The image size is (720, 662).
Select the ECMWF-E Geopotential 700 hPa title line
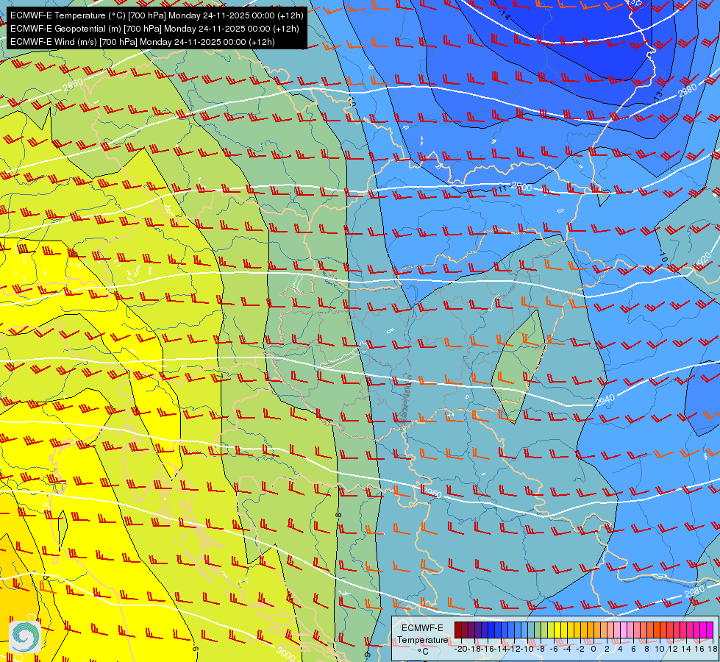154,29
